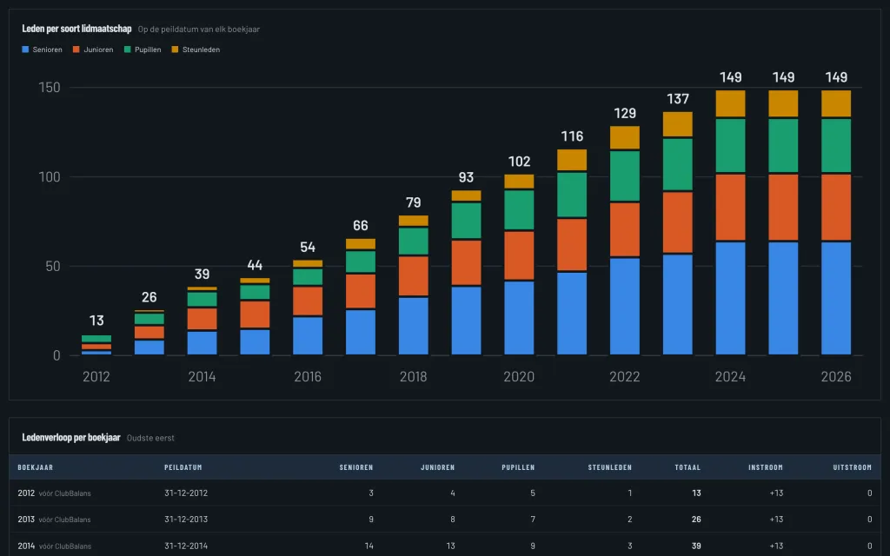
Task: Click the bar total label 137
Action: point(678,99)
